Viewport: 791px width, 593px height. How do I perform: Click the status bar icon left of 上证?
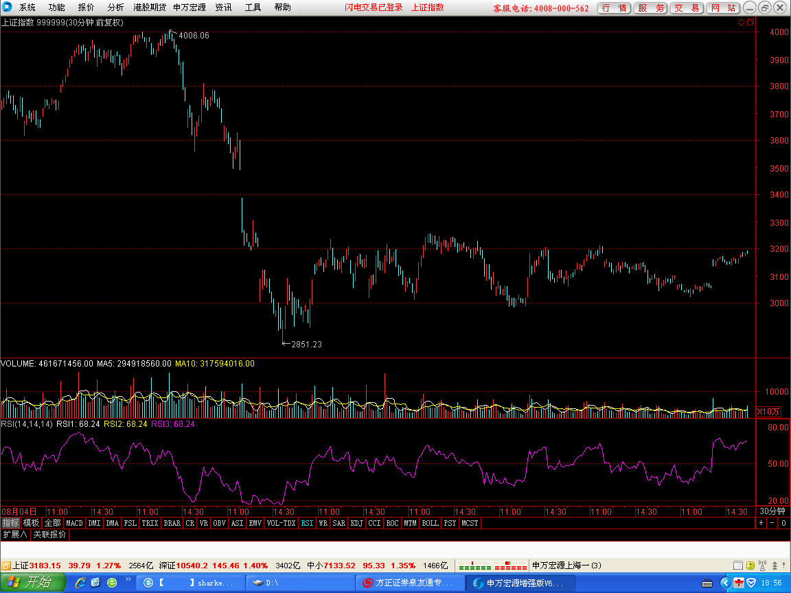coord(6,566)
